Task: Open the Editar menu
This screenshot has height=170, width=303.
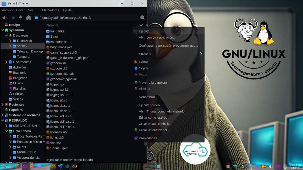Action: pos(20,10)
